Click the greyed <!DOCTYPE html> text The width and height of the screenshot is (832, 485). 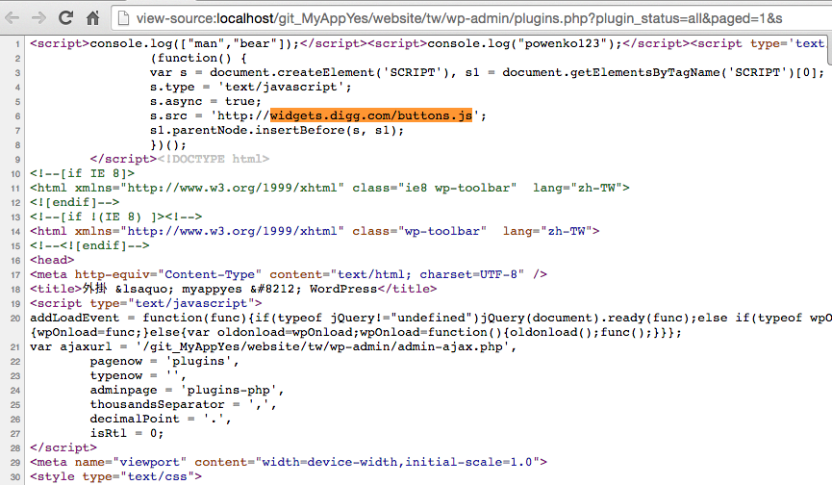click(214, 159)
